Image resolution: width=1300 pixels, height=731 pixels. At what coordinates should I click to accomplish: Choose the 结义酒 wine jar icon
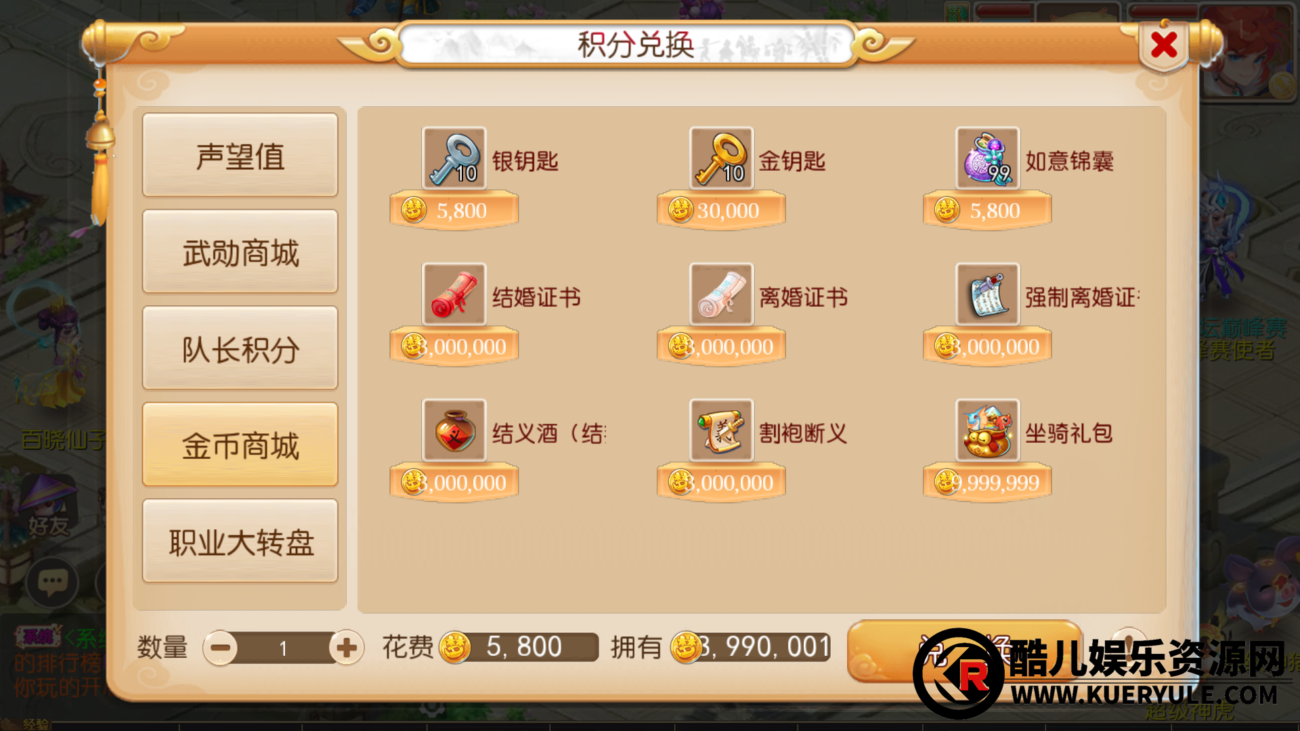(454, 430)
